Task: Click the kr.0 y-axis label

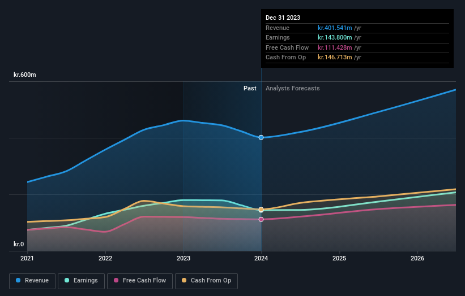Action: [19, 244]
